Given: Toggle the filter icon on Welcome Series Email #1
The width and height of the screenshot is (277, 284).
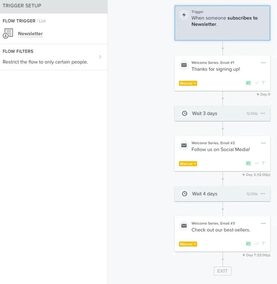Looking at the screenshot, I should (x=264, y=83).
